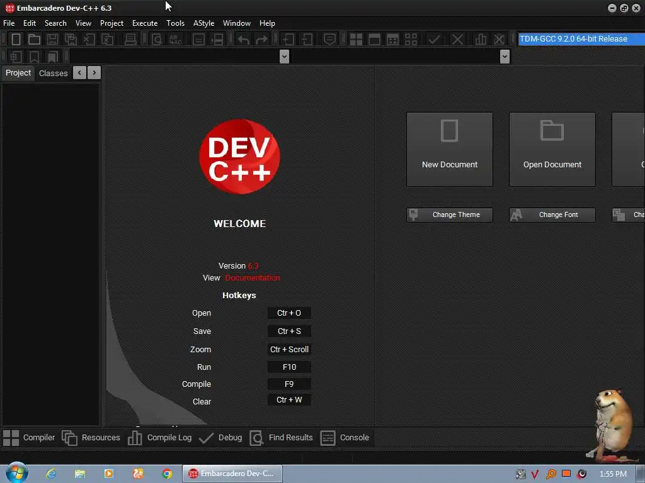Screen dimensions: 645x483
Task: Click the Run window toolbar icon
Action: (374, 40)
